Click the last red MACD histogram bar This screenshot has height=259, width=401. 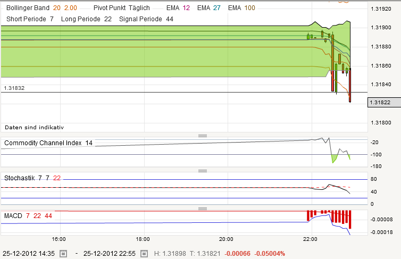coord(350,220)
